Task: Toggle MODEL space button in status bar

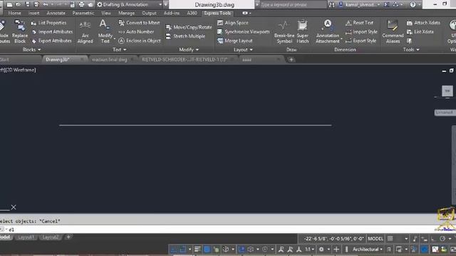Action: click(375, 239)
